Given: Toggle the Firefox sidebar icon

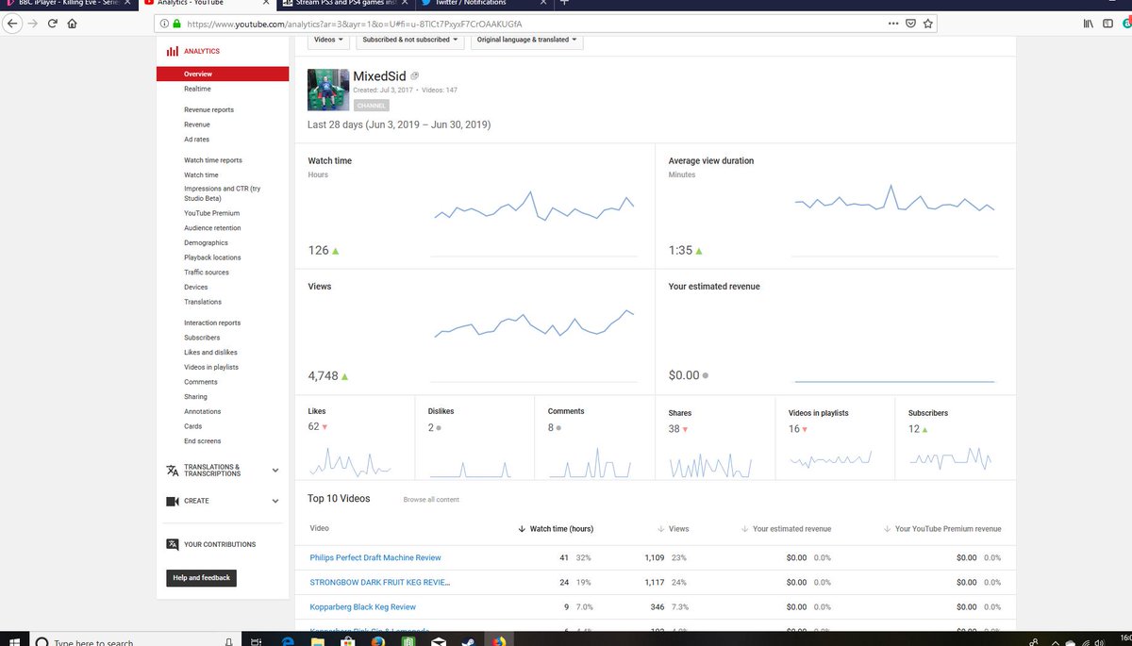Looking at the screenshot, I should pyautogui.click(x=1107, y=23).
